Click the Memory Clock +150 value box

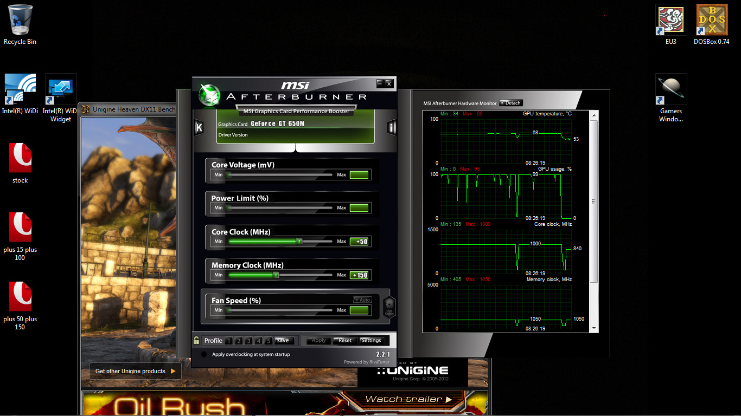click(x=359, y=275)
